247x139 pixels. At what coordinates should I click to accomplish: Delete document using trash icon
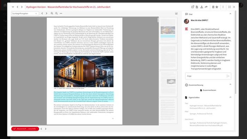(x=213, y=7)
